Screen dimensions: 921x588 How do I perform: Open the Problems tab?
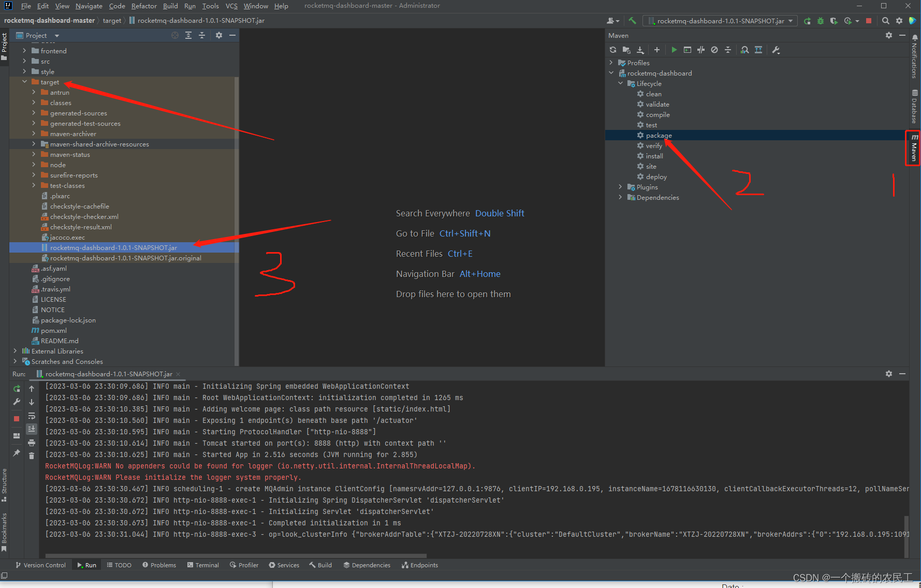point(159,565)
